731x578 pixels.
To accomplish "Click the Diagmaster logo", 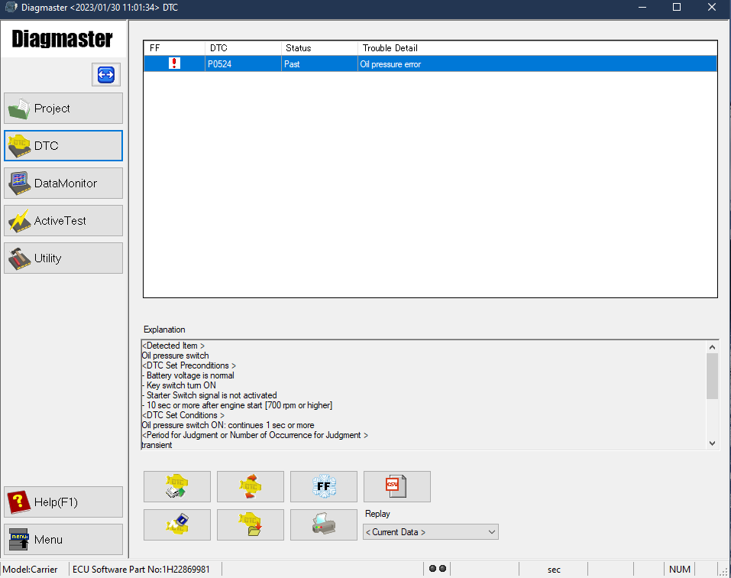I will click(63, 39).
